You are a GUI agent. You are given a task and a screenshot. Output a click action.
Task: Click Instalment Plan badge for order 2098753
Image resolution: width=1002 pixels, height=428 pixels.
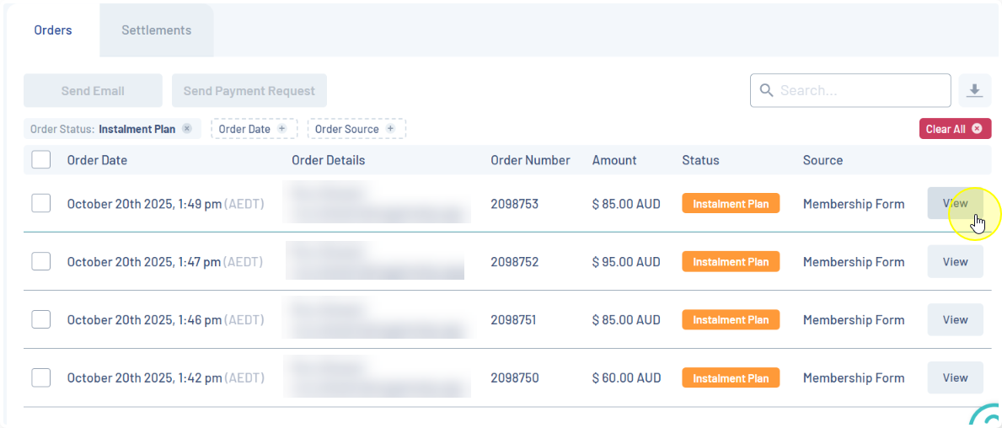(731, 204)
